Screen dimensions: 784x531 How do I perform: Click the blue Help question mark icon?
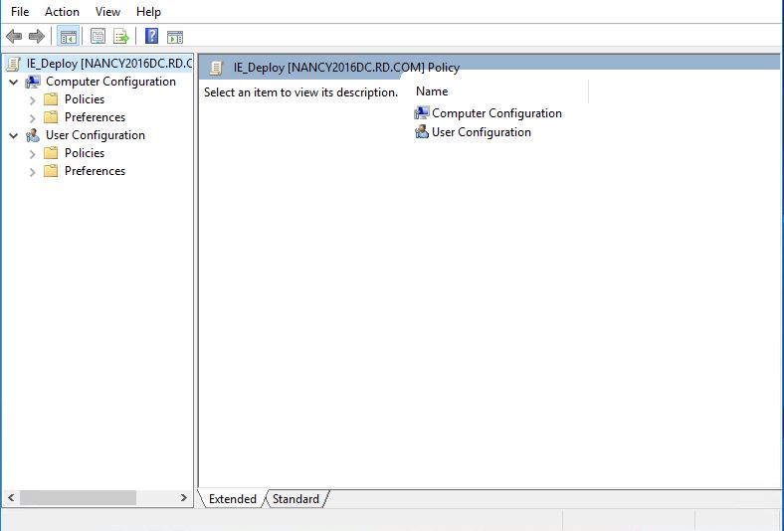152,37
